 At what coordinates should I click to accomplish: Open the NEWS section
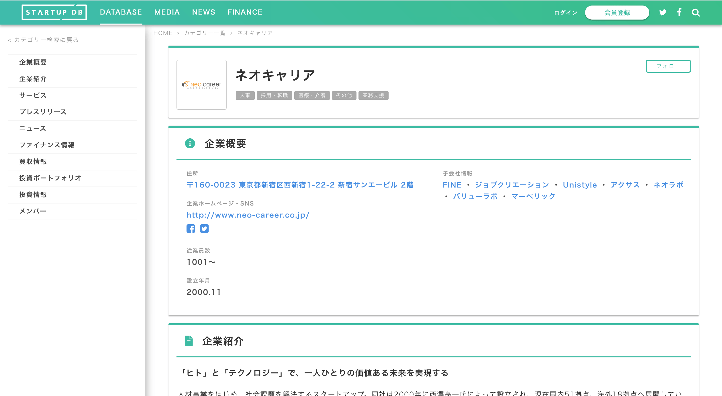(x=204, y=12)
